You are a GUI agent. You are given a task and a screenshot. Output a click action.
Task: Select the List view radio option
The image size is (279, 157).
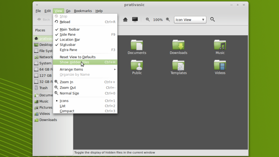(x=85, y=106)
